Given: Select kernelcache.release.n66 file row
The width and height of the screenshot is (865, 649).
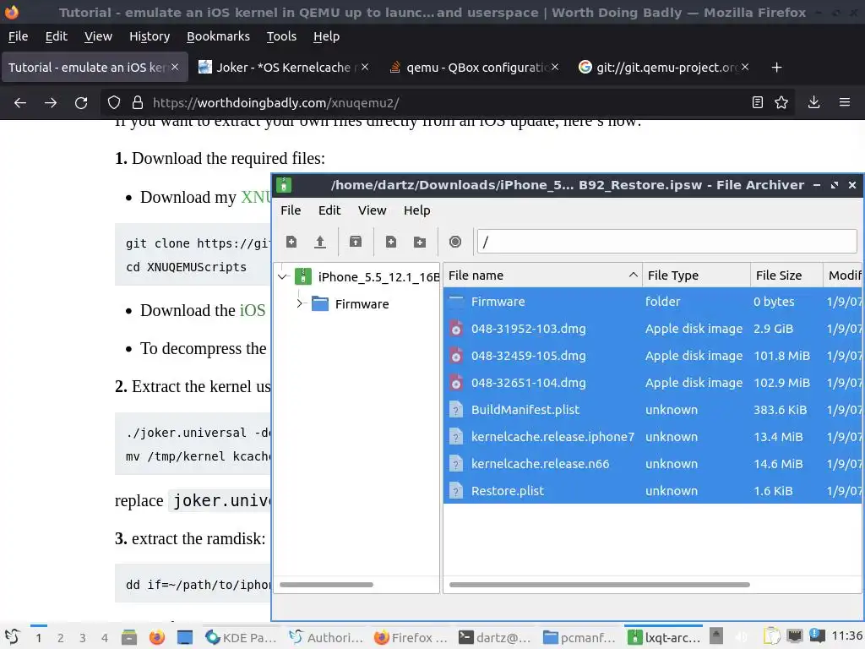Looking at the screenshot, I should (653, 464).
